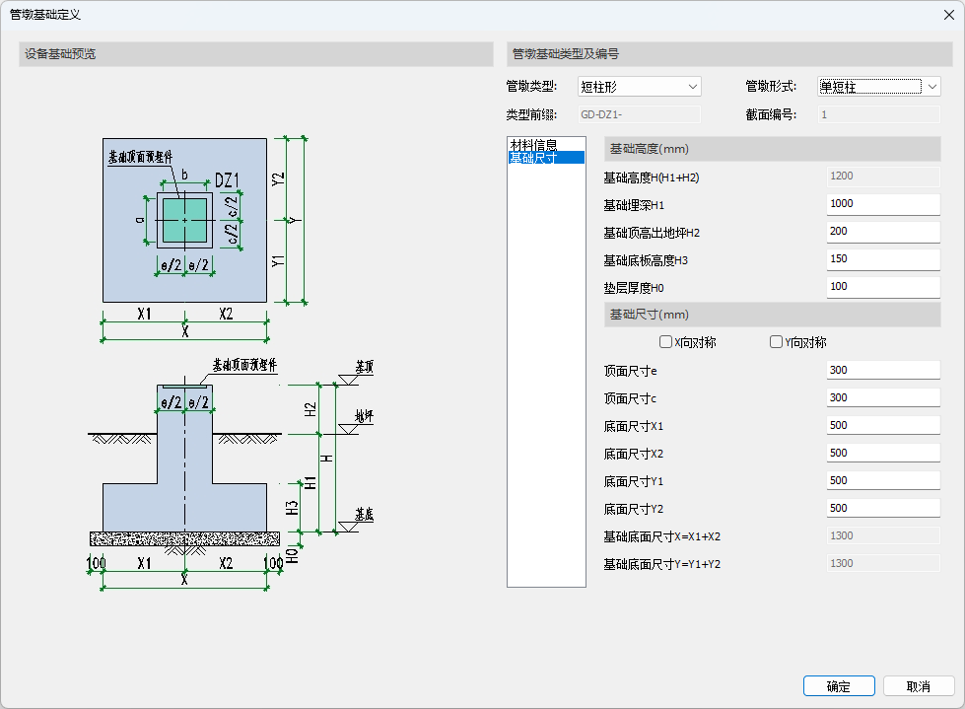Select the 垫层厚度H0 input field
The width and height of the screenshot is (965, 709).
(883, 287)
